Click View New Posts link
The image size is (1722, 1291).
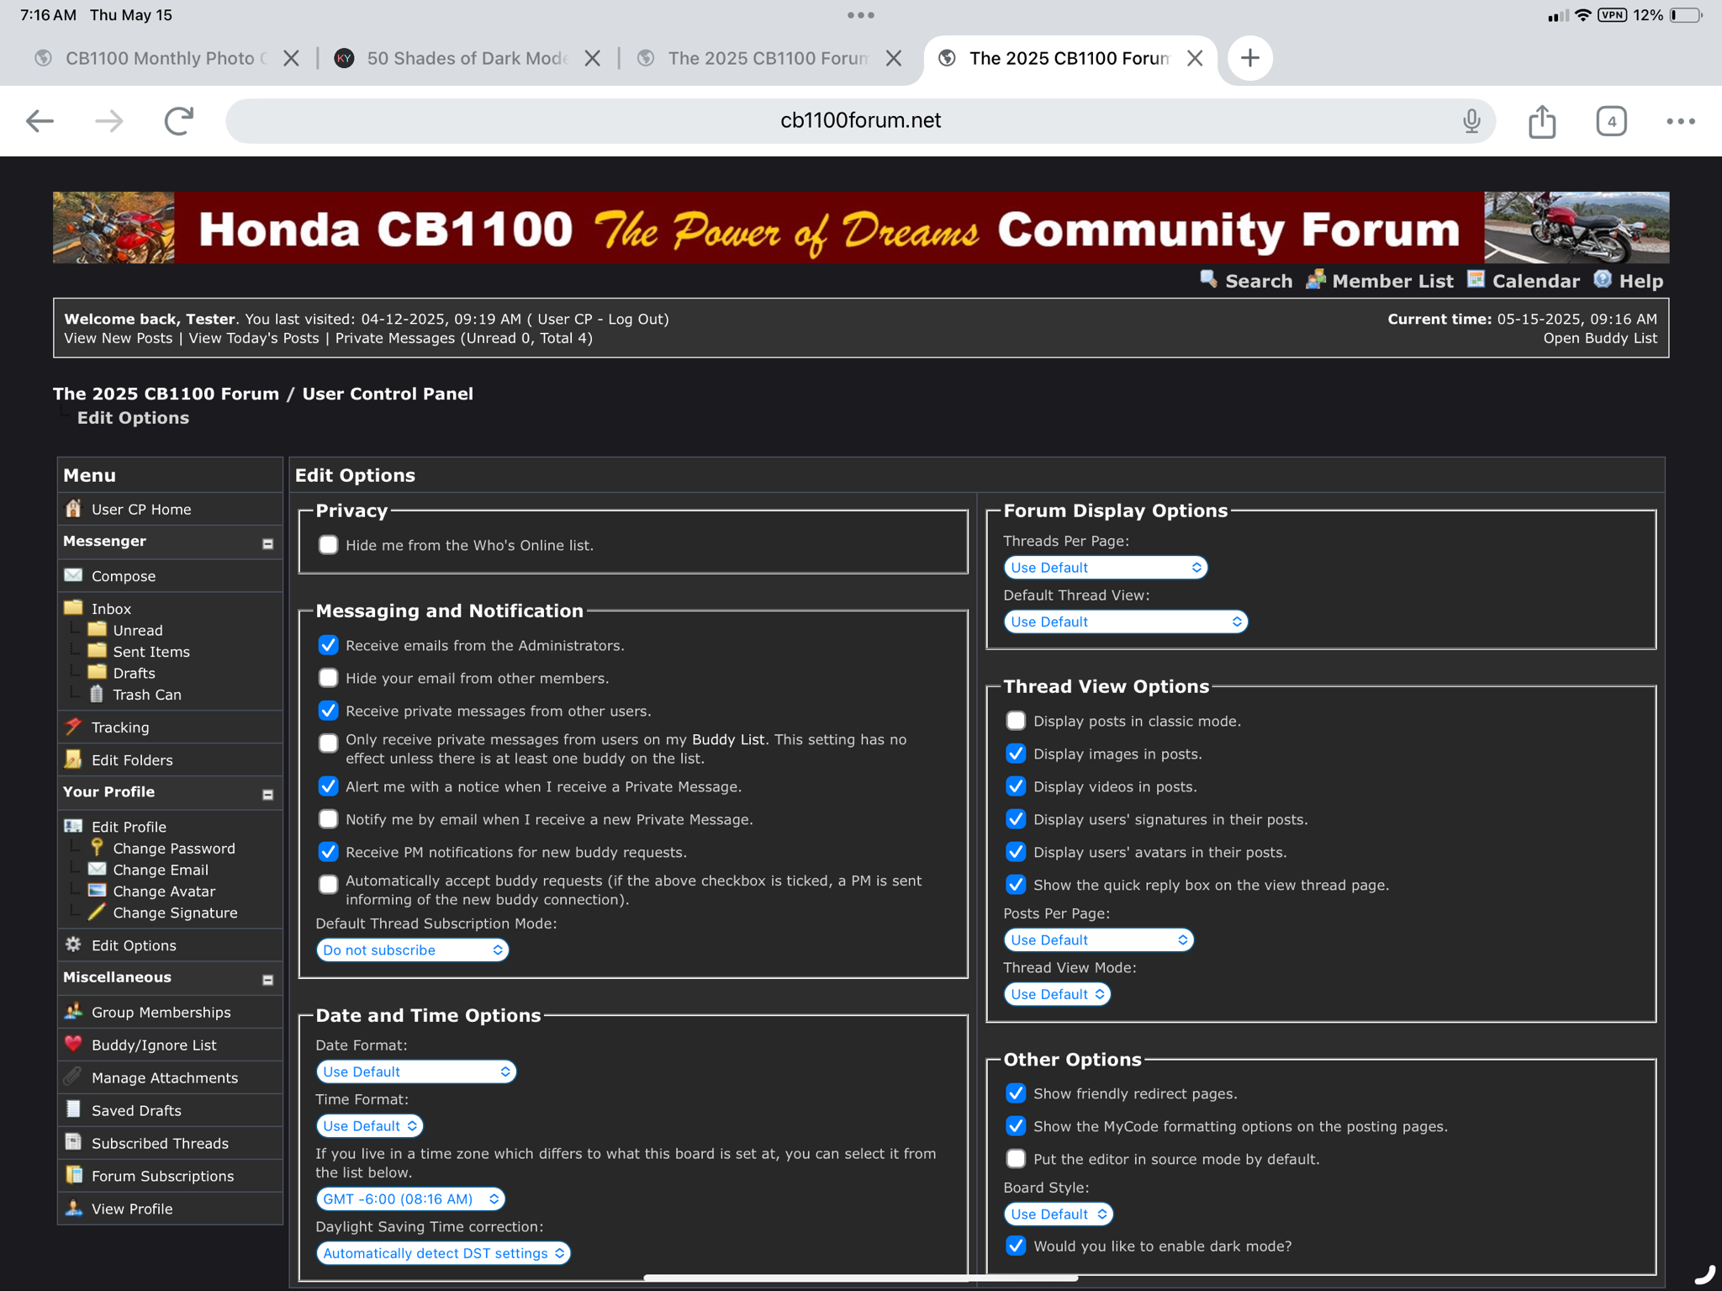(x=119, y=338)
